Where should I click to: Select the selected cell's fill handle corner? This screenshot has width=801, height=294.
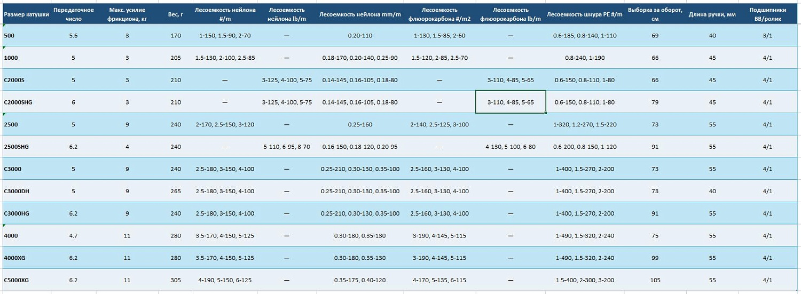[546, 113]
